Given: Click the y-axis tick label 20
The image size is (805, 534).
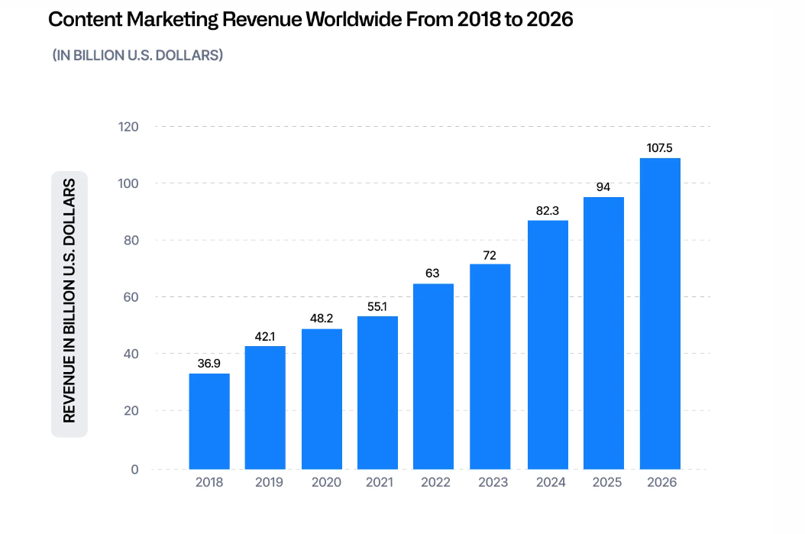Looking at the screenshot, I should (131, 411).
